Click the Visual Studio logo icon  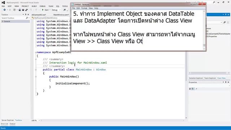[3, 3]
